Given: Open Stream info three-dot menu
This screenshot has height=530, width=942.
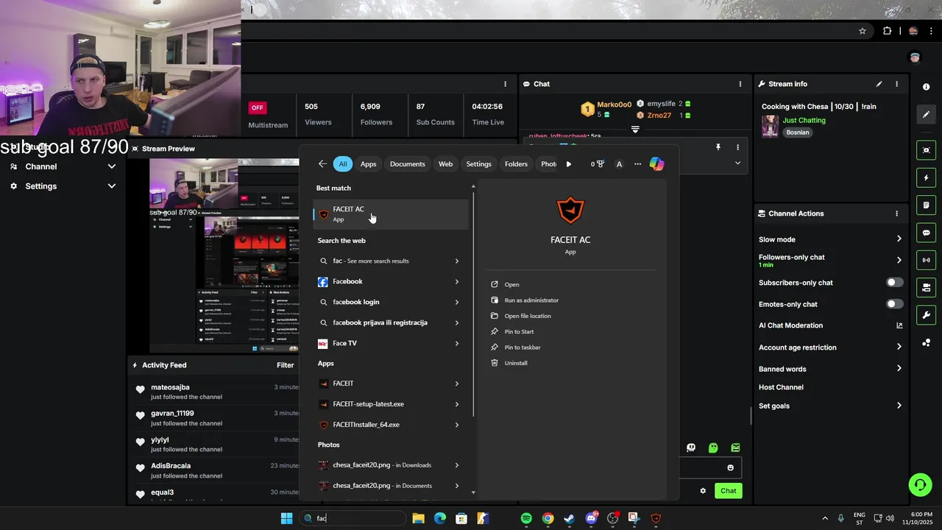Looking at the screenshot, I should 896,84.
